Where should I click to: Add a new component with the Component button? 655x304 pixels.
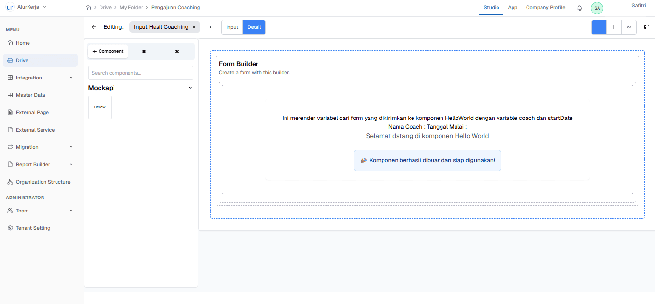(x=107, y=51)
